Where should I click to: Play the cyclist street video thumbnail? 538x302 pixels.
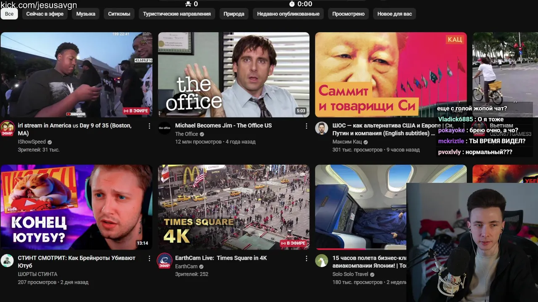505,67
